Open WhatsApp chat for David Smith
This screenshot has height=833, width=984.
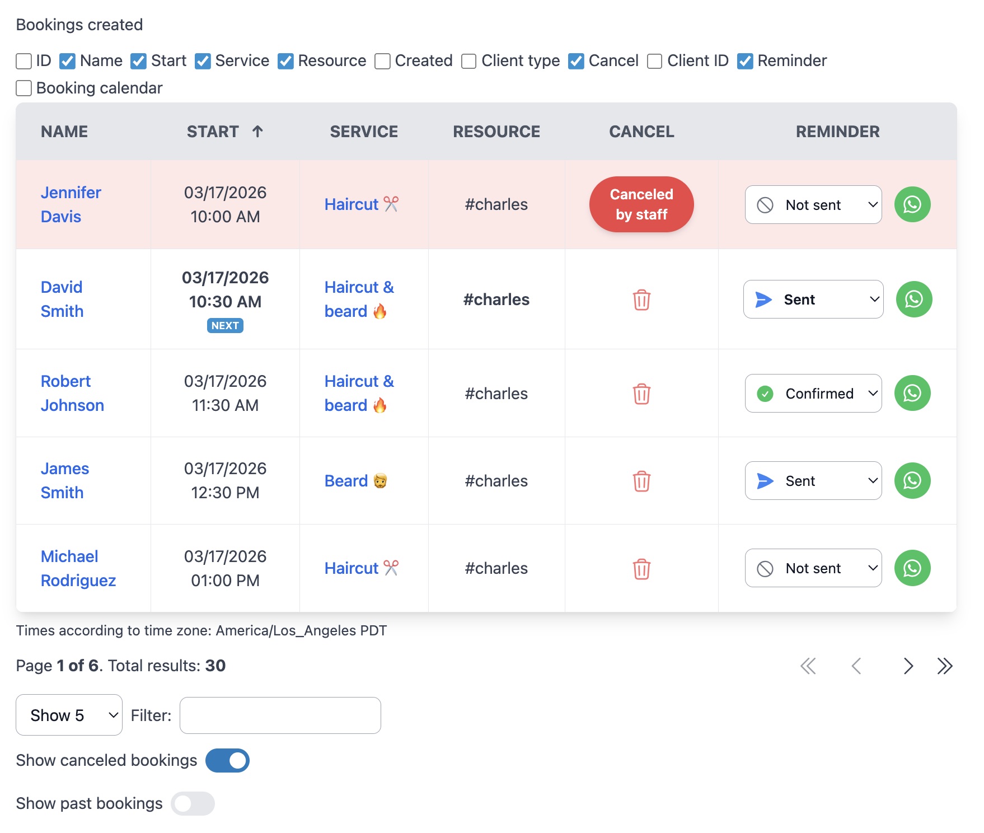(913, 299)
